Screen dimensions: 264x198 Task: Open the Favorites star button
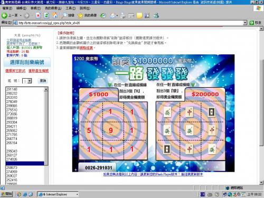pyautogui.click(x=87, y=15)
